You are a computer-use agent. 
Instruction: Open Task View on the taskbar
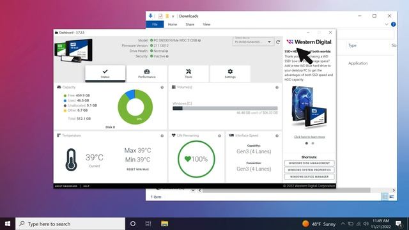tap(148, 224)
